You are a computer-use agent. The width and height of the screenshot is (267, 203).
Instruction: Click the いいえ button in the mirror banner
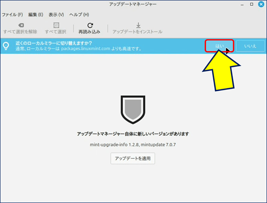[x=250, y=46]
